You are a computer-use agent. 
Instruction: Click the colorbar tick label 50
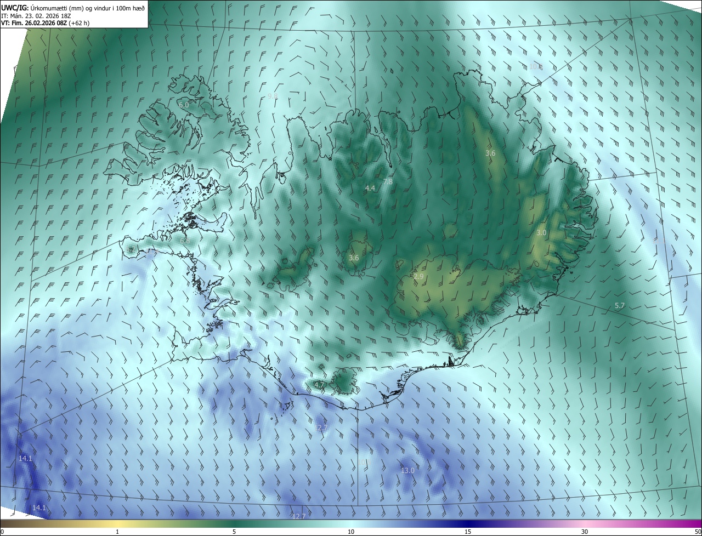point(698,532)
